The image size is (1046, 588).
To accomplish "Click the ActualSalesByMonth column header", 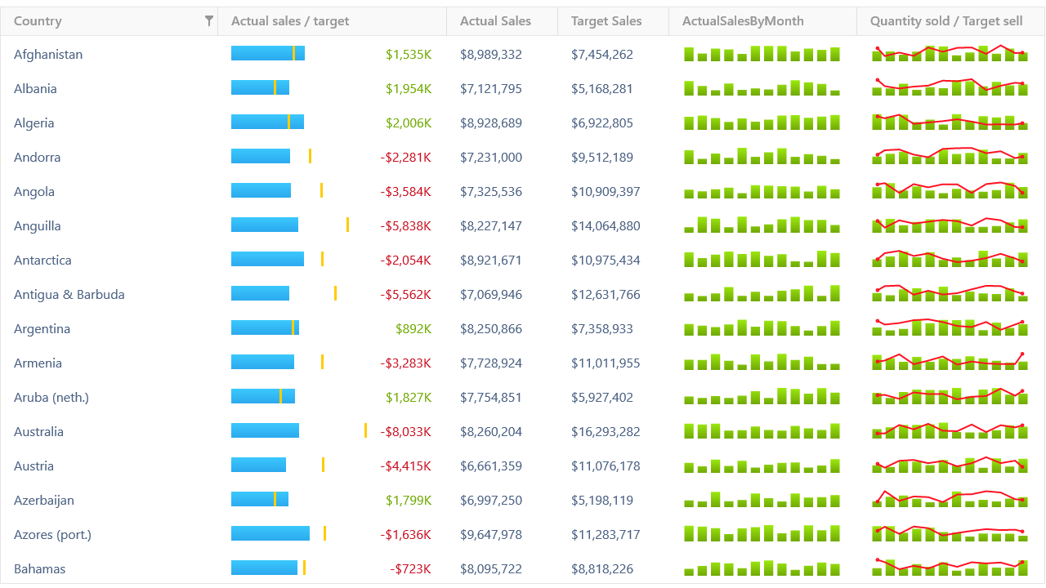I will click(743, 21).
